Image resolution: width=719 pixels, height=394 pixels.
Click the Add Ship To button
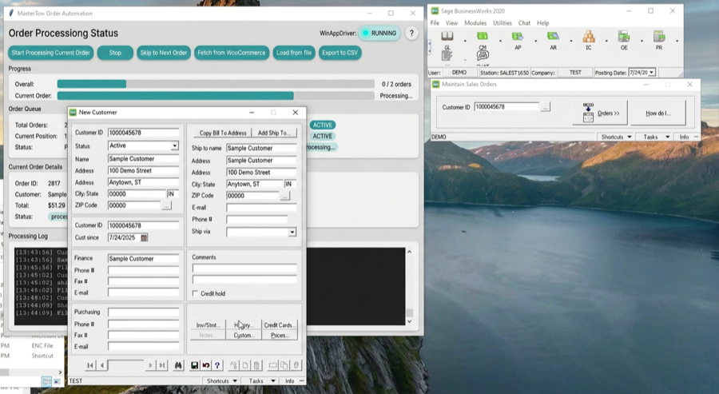tap(274, 133)
